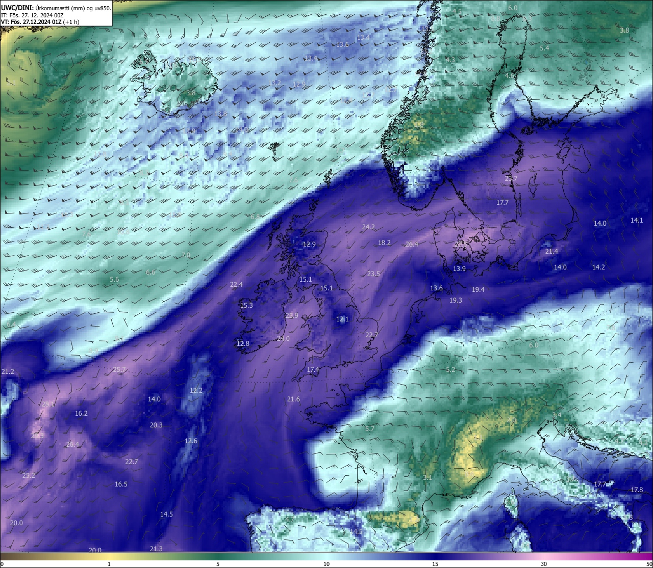
Task: Click the 7.0 value label
Action: tap(186, 255)
